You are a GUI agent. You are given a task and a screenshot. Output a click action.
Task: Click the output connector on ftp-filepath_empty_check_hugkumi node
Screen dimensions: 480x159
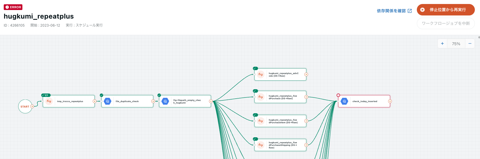[211, 101]
